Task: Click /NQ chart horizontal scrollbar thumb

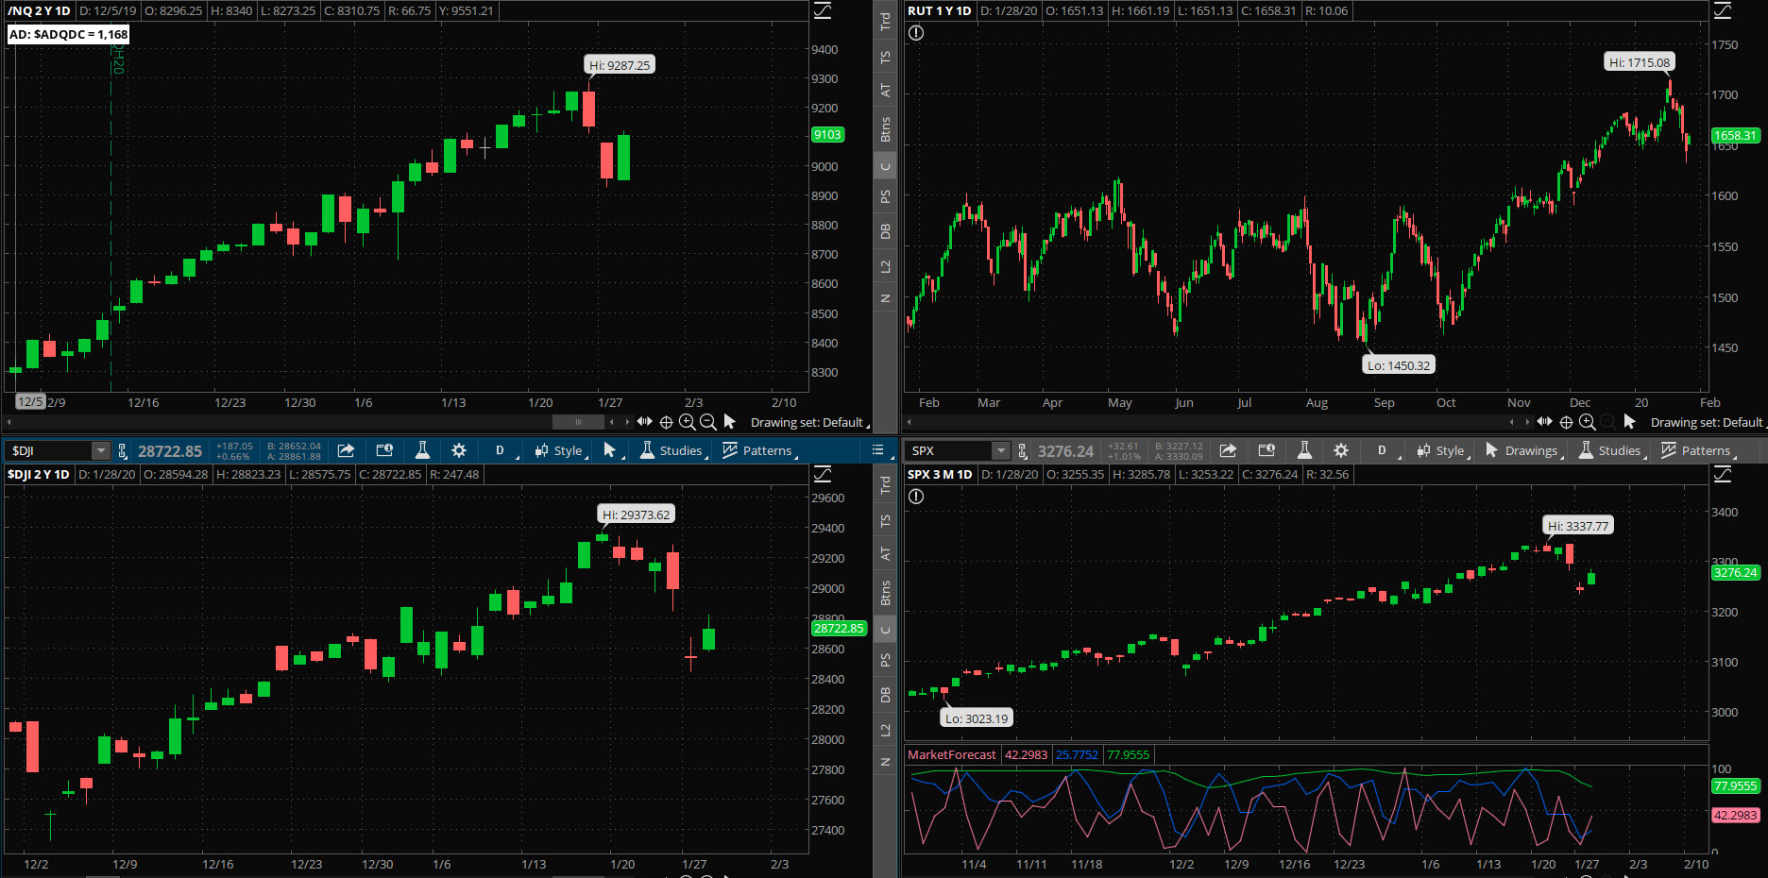Action: 578,422
